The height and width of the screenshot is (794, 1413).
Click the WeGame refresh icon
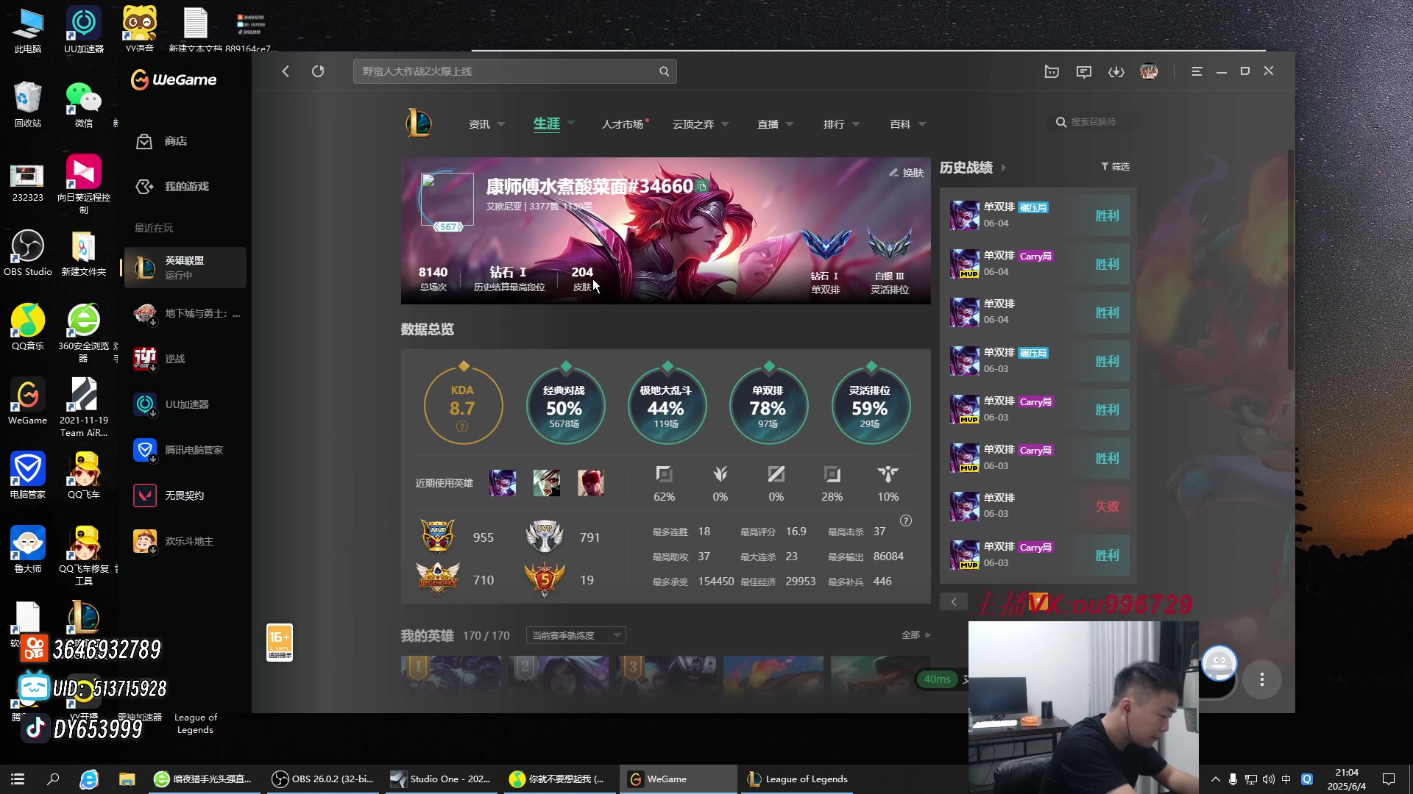(x=318, y=71)
